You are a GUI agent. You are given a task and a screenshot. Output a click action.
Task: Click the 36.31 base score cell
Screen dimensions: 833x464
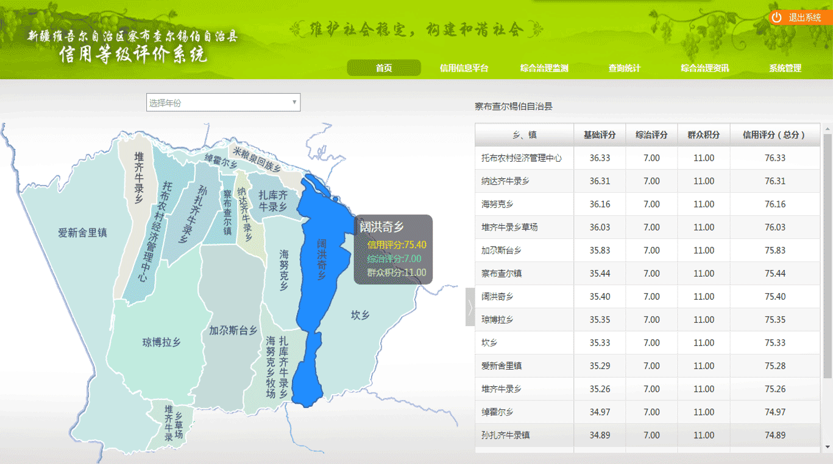click(600, 181)
